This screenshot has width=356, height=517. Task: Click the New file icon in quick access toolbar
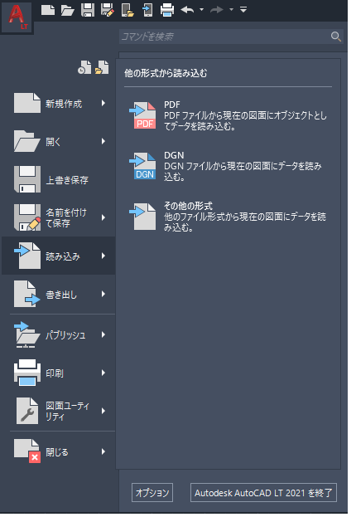(x=48, y=10)
